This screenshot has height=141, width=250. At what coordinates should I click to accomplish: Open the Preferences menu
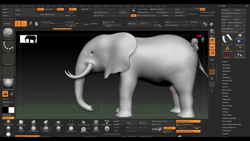coord(98,6)
